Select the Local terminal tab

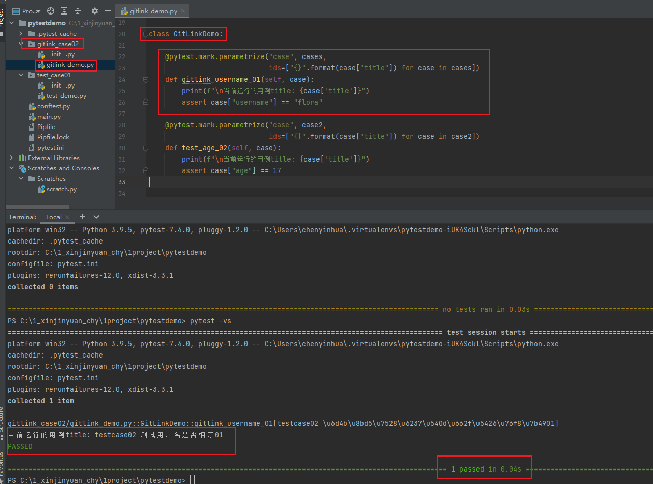click(x=53, y=217)
